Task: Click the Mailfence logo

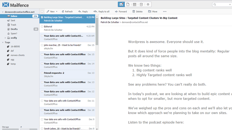Action: [15, 5]
